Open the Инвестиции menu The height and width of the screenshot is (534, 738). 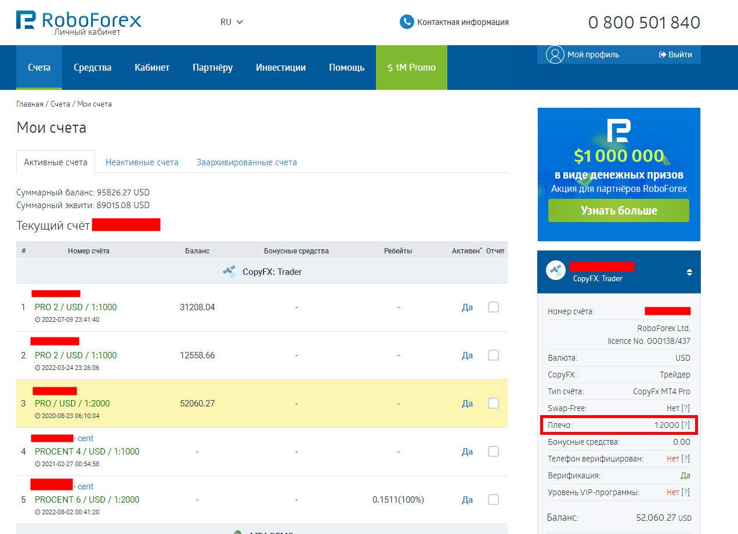pyautogui.click(x=281, y=67)
